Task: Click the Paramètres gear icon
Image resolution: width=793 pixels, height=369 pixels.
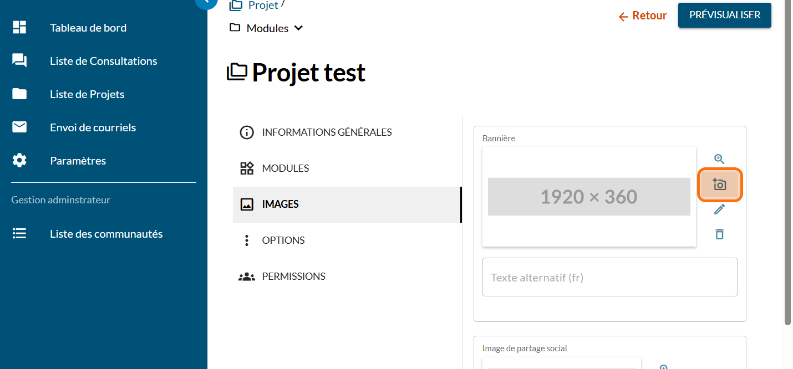Action: pyautogui.click(x=19, y=161)
